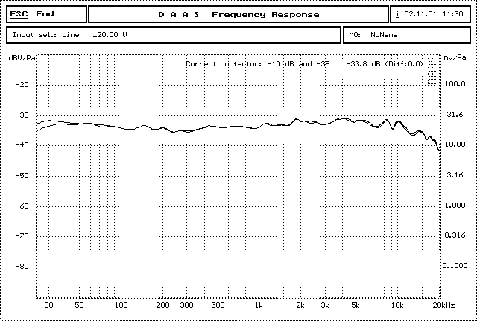Click the DAAS Frequency Response title bar
Image resolution: width=477 pixels, height=321 pixels.
tap(238, 14)
